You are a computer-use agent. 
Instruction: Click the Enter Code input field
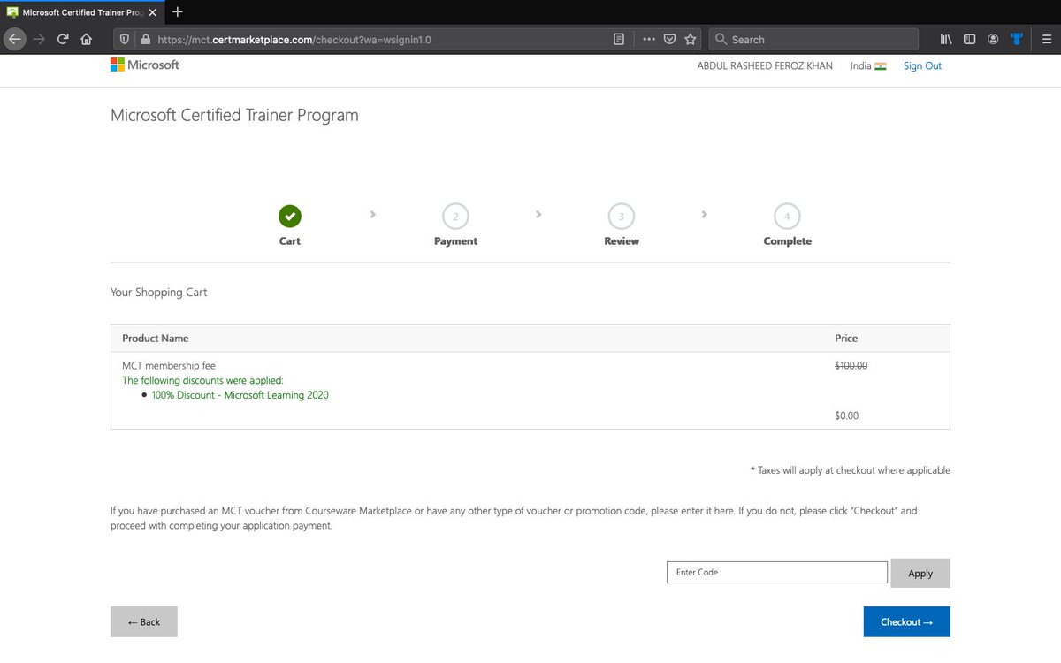click(776, 572)
